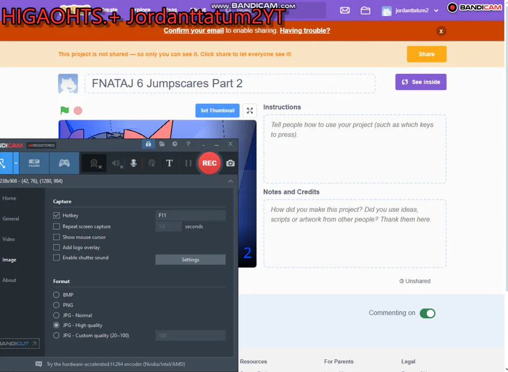Viewport: 508px width, 372px height.
Task: Open the Bandicam output folder icon
Action: 161,144
